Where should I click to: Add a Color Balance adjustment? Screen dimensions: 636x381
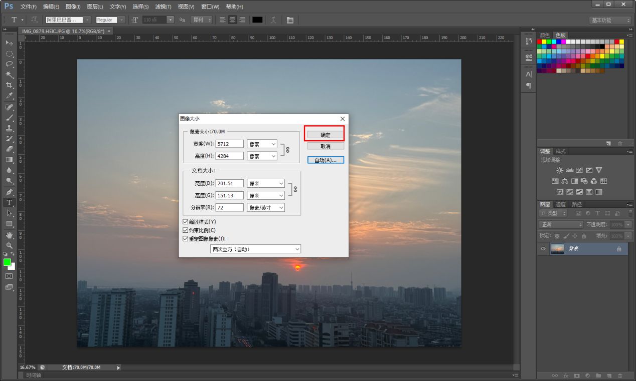[565, 181]
